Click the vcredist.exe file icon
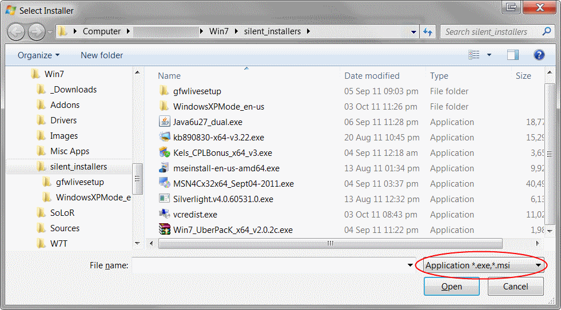561x310 pixels. tap(164, 214)
